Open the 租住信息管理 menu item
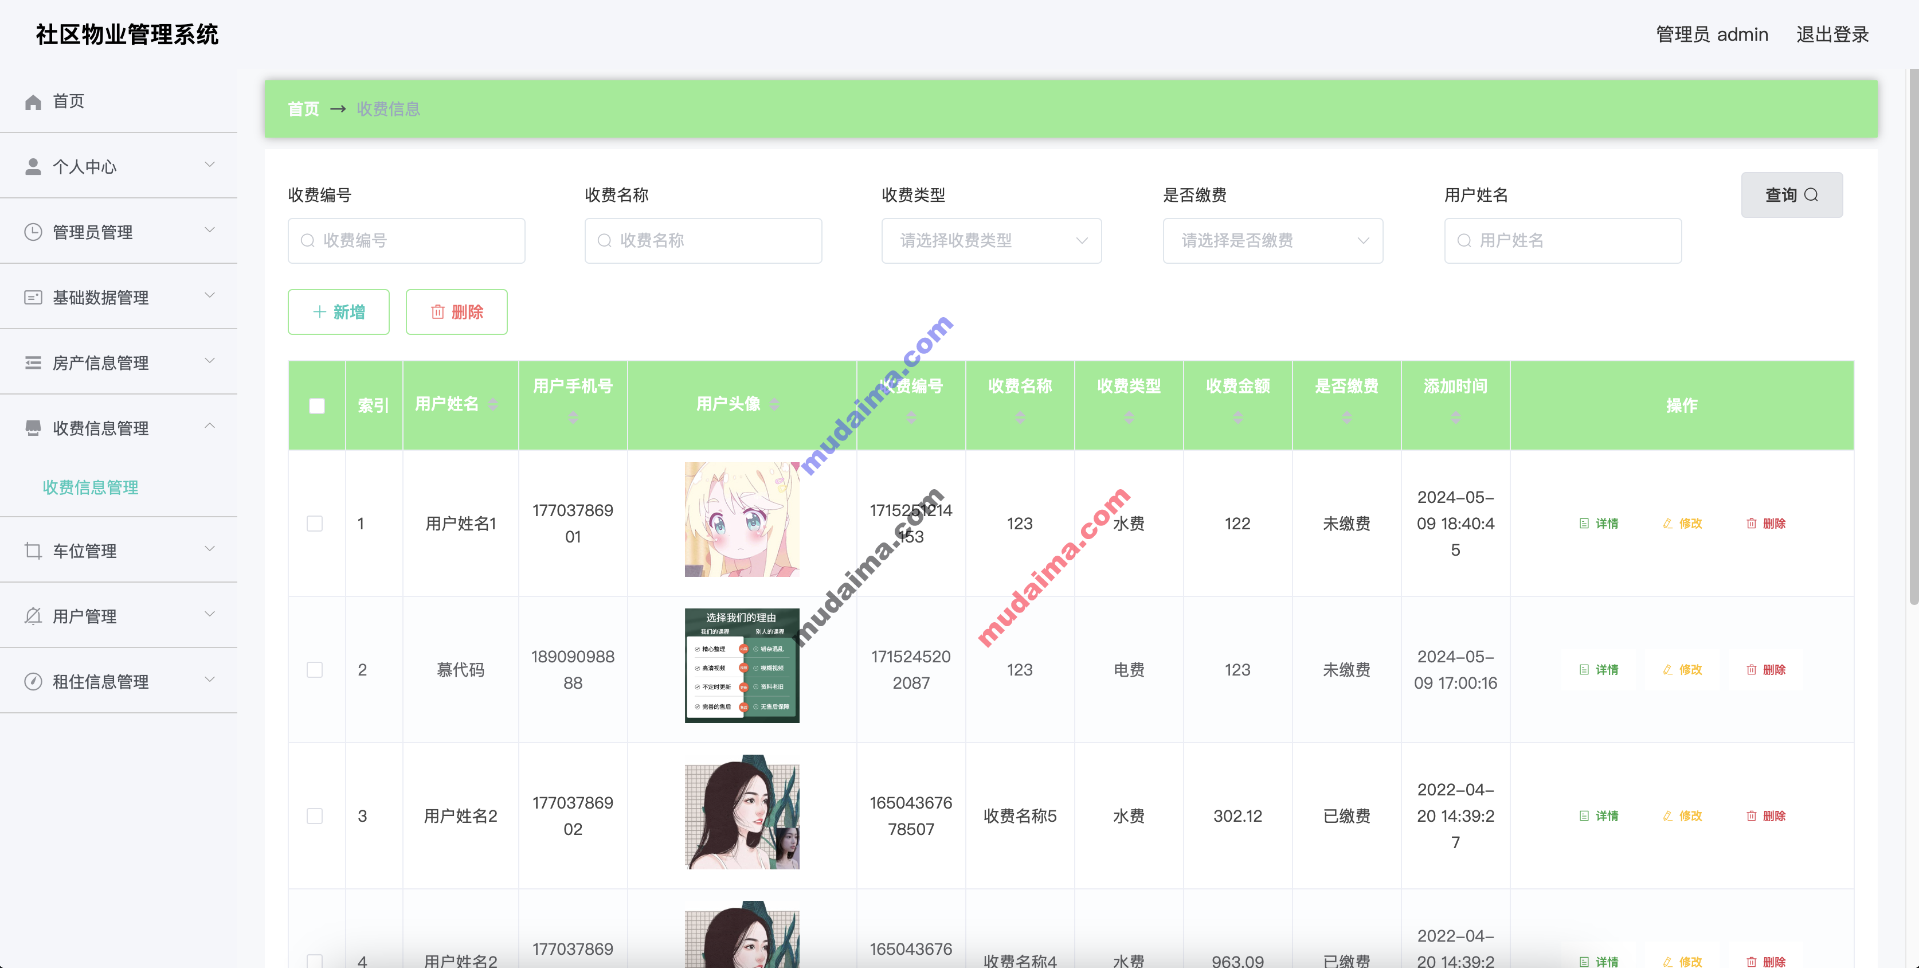1919x968 pixels. (119, 681)
